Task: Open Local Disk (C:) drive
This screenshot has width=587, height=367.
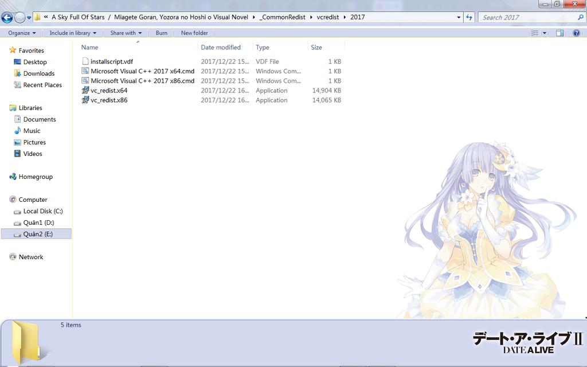Action: [42, 211]
